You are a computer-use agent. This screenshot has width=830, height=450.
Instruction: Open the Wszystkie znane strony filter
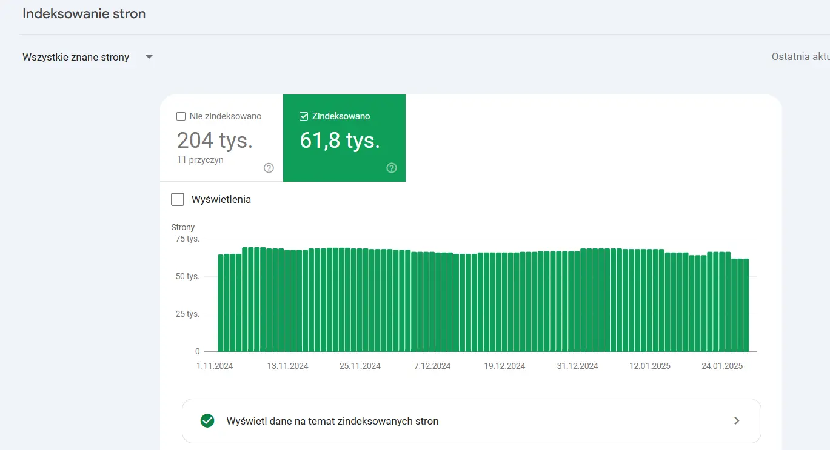click(76, 58)
